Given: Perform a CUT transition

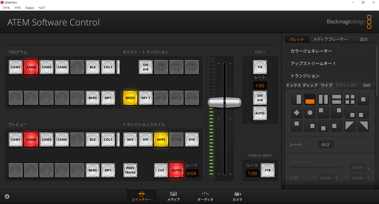Looking at the screenshot, I should (161, 170).
